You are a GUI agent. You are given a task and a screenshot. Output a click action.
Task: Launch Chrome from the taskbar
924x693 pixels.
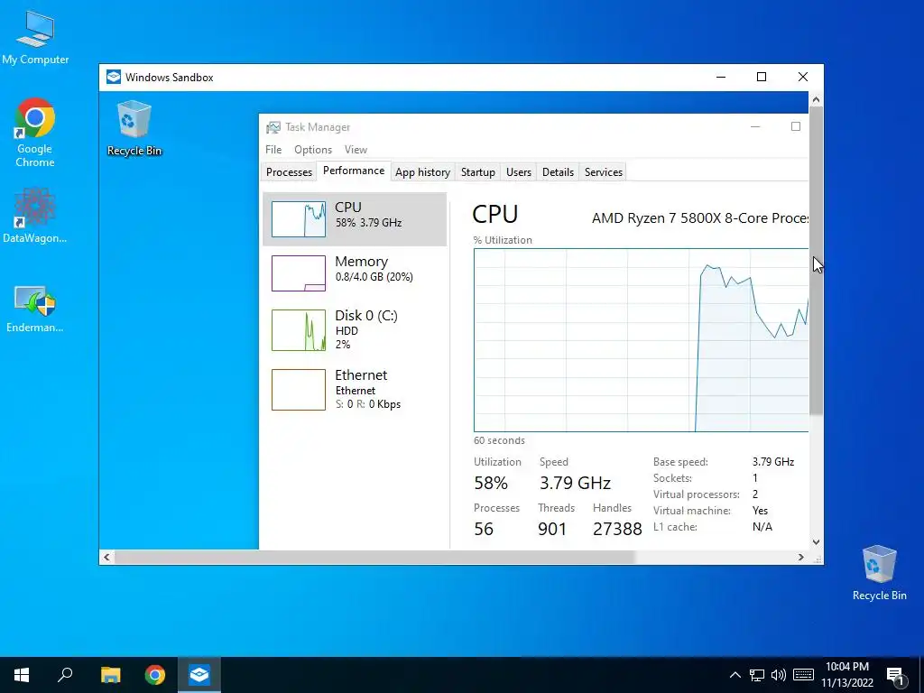155,675
